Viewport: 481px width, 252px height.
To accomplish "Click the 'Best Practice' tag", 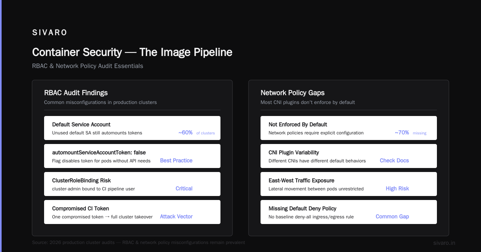I will tap(176, 160).
